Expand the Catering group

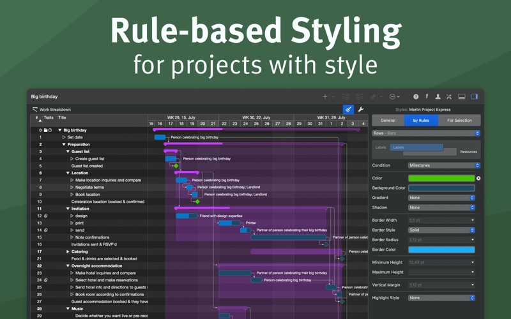point(68,251)
